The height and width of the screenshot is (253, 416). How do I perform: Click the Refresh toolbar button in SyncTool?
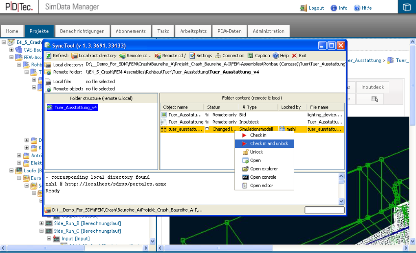click(57, 56)
